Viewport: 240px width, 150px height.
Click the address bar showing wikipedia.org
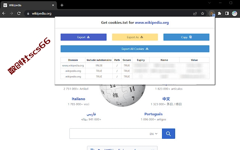(107, 13)
